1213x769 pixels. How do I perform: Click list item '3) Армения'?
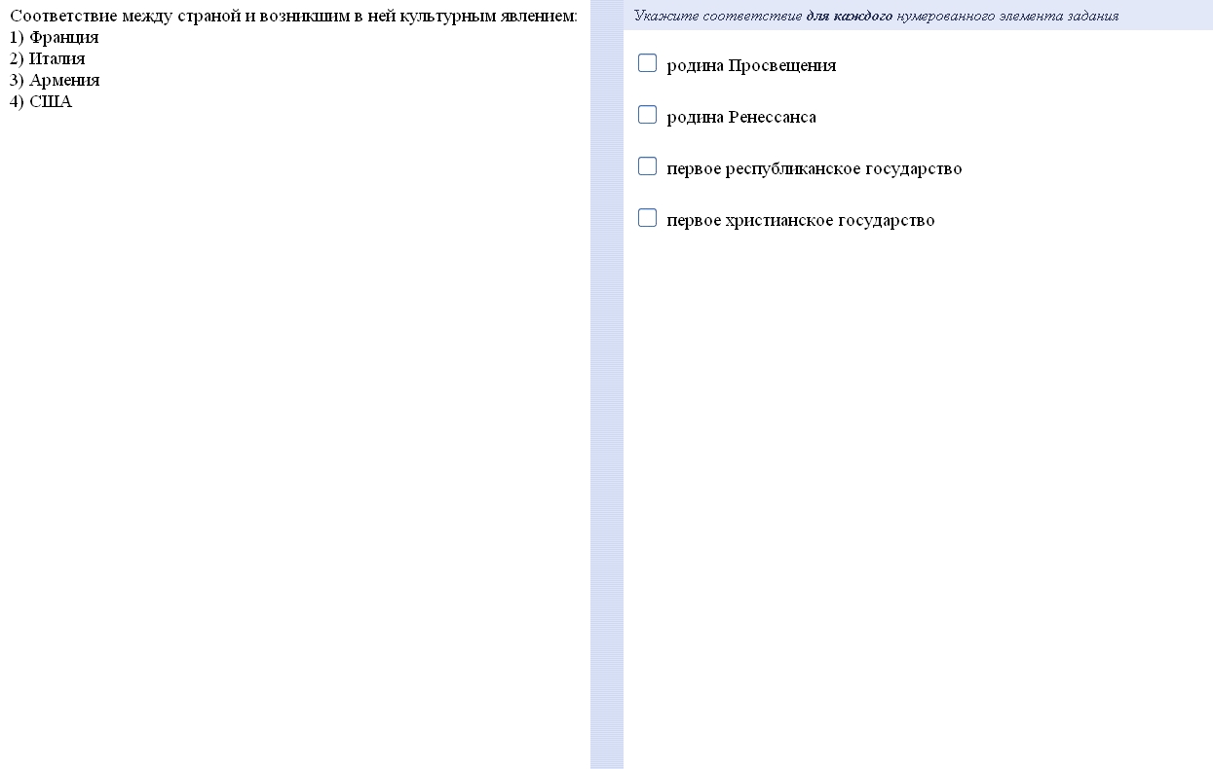(x=55, y=80)
